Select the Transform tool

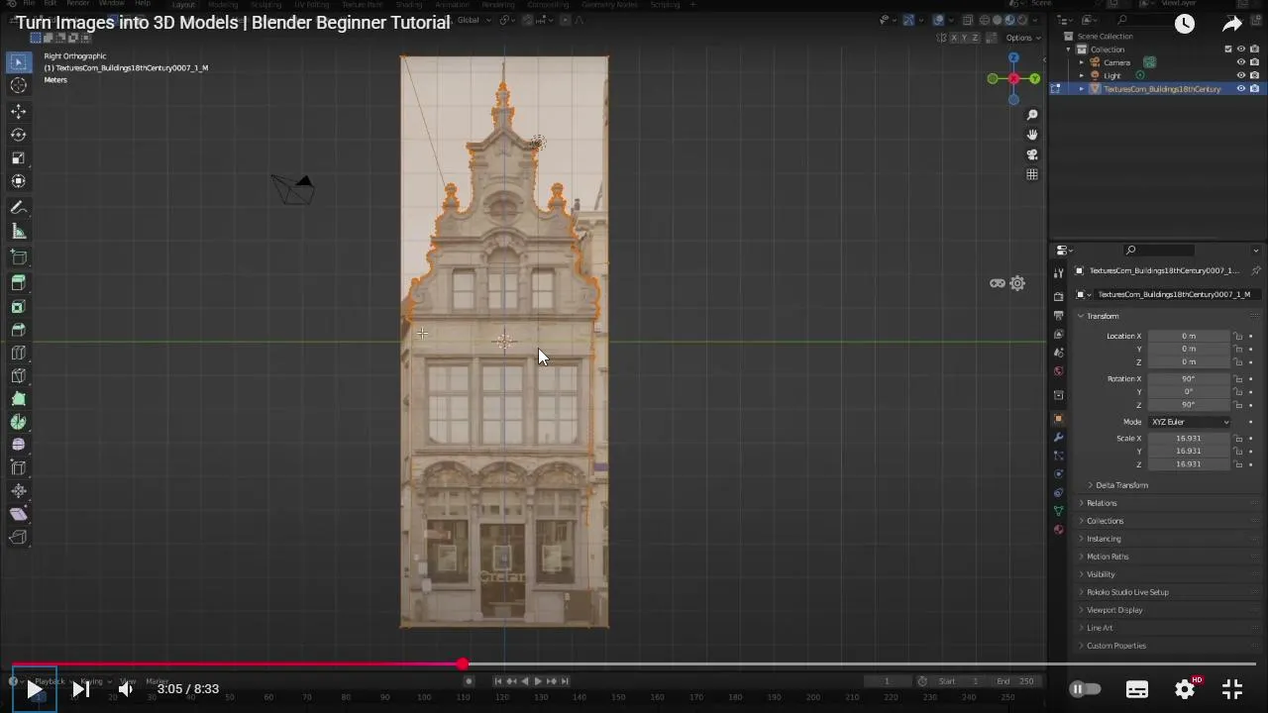click(x=18, y=181)
